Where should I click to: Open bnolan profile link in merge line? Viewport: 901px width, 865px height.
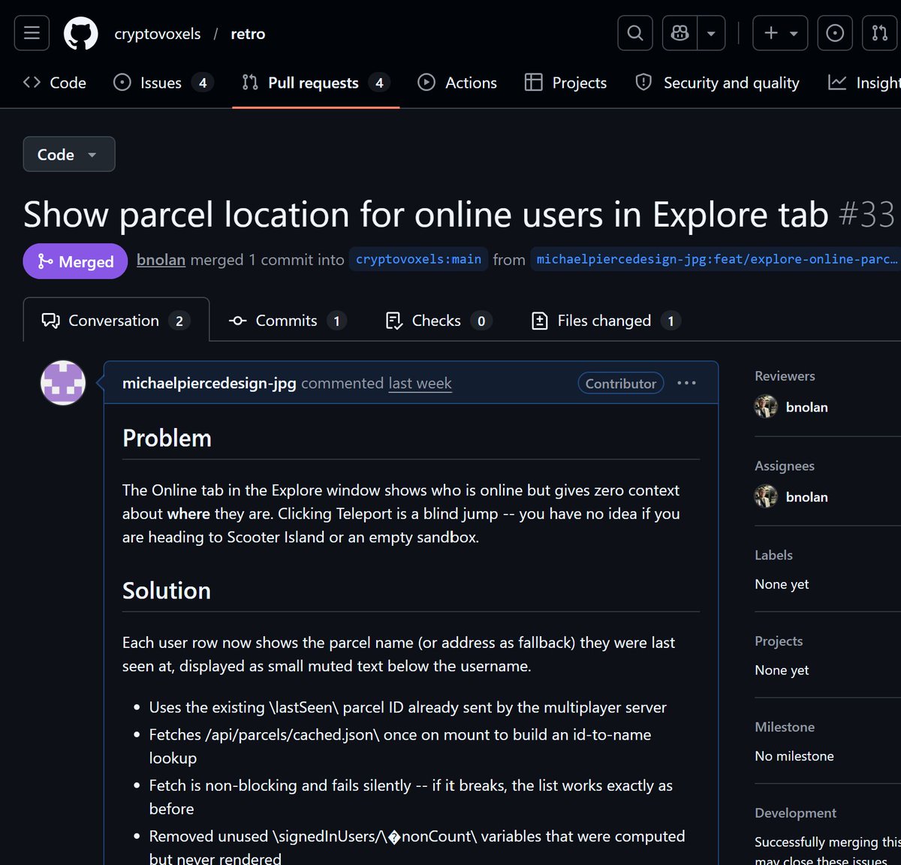[161, 260]
